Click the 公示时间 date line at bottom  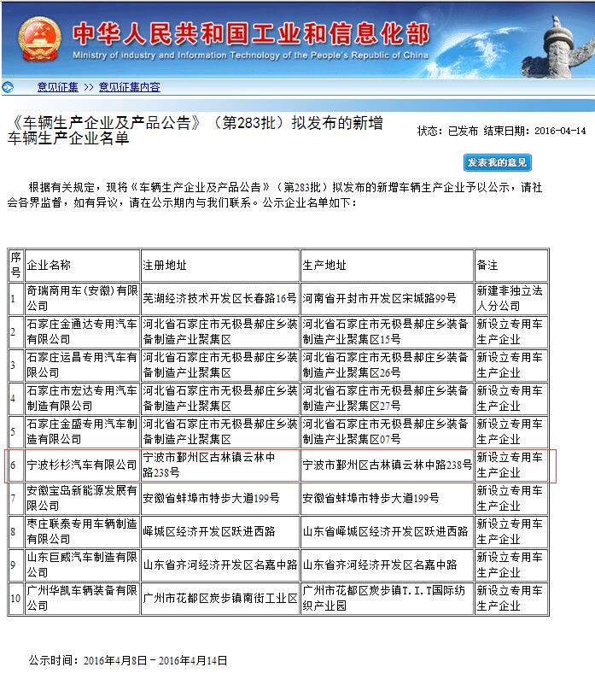pos(128,660)
